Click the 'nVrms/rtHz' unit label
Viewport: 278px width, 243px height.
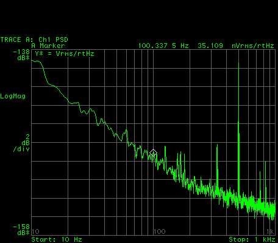pyautogui.click(x=253, y=46)
